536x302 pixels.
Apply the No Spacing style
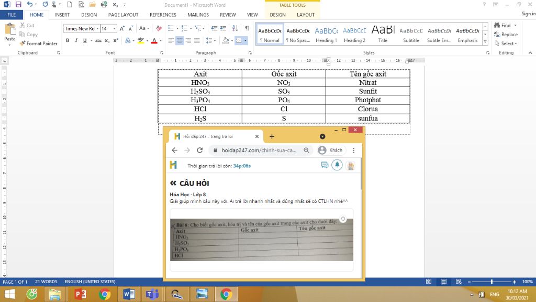click(298, 34)
